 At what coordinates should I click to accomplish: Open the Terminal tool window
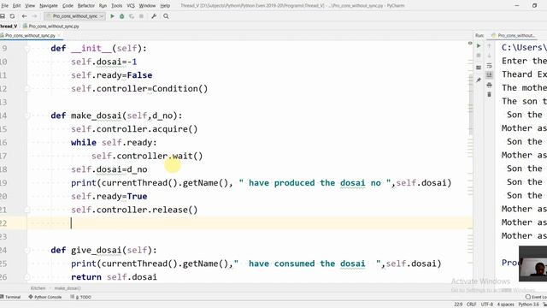click(x=10, y=297)
